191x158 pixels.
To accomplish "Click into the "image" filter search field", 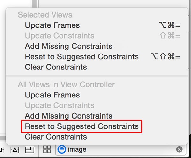I will click(x=121, y=150).
